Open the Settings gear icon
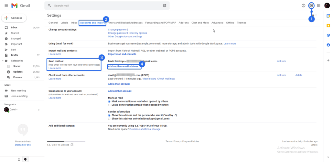This screenshot has width=333, height=162. [311, 6]
